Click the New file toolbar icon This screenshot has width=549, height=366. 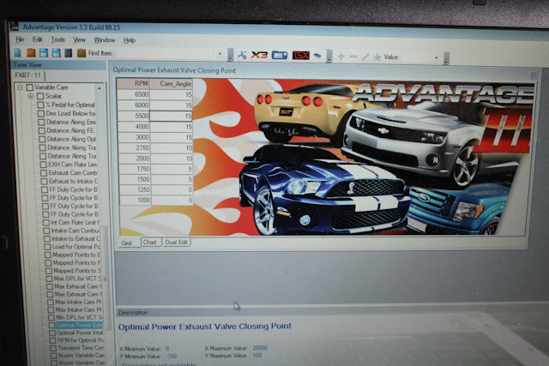pyautogui.click(x=17, y=53)
